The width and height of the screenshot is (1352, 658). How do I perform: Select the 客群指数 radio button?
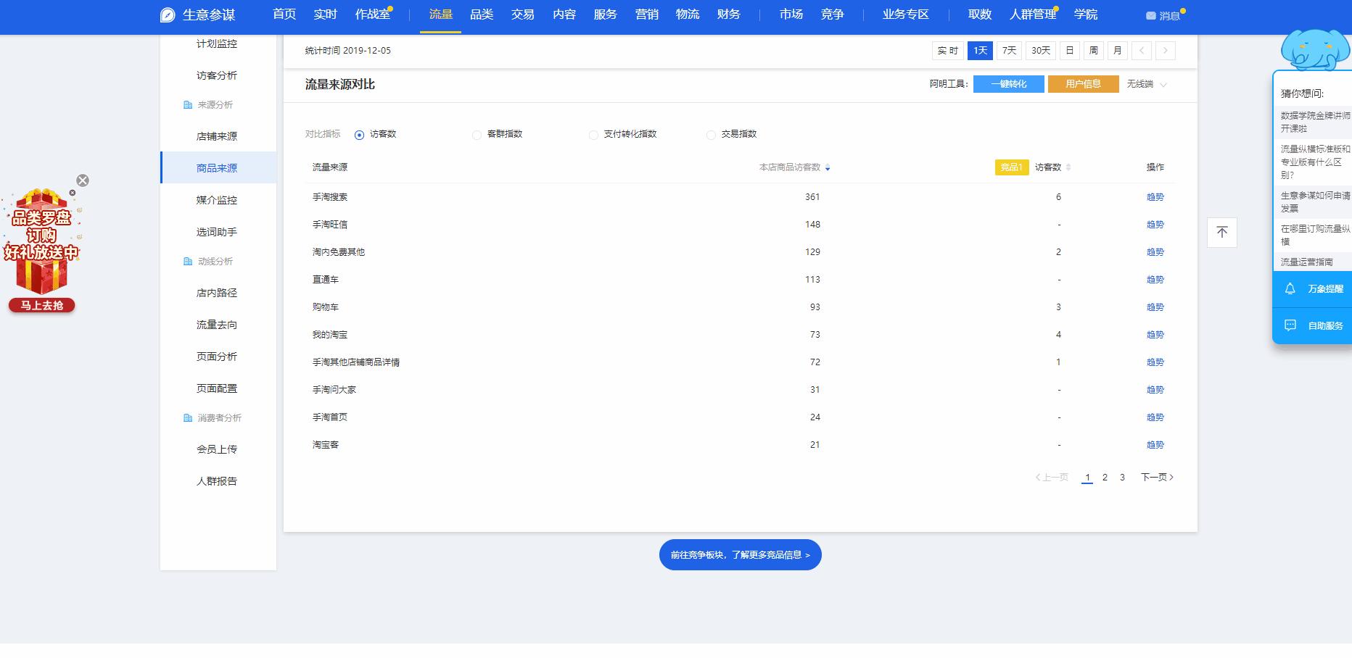click(477, 135)
